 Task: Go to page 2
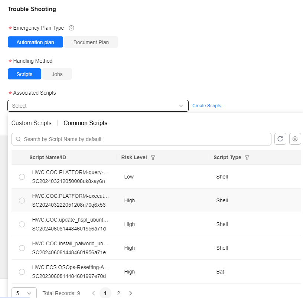pos(119,293)
